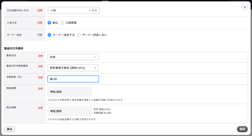The image size is (252, 136).
Task: Click the 戻る button
Action: point(9,129)
